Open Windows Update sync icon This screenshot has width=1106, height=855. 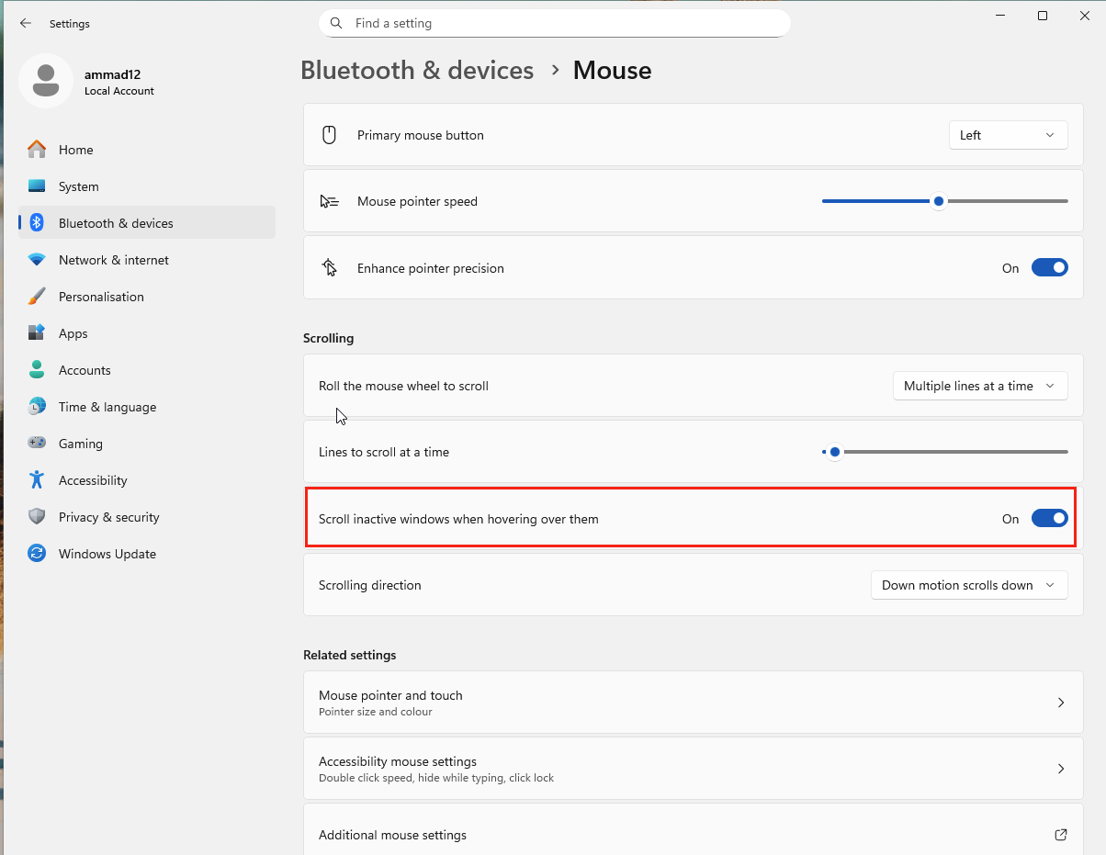tap(37, 554)
